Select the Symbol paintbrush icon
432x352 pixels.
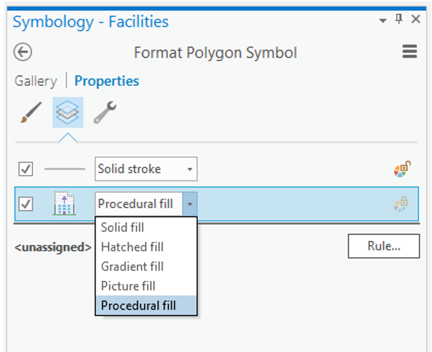coord(30,113)
